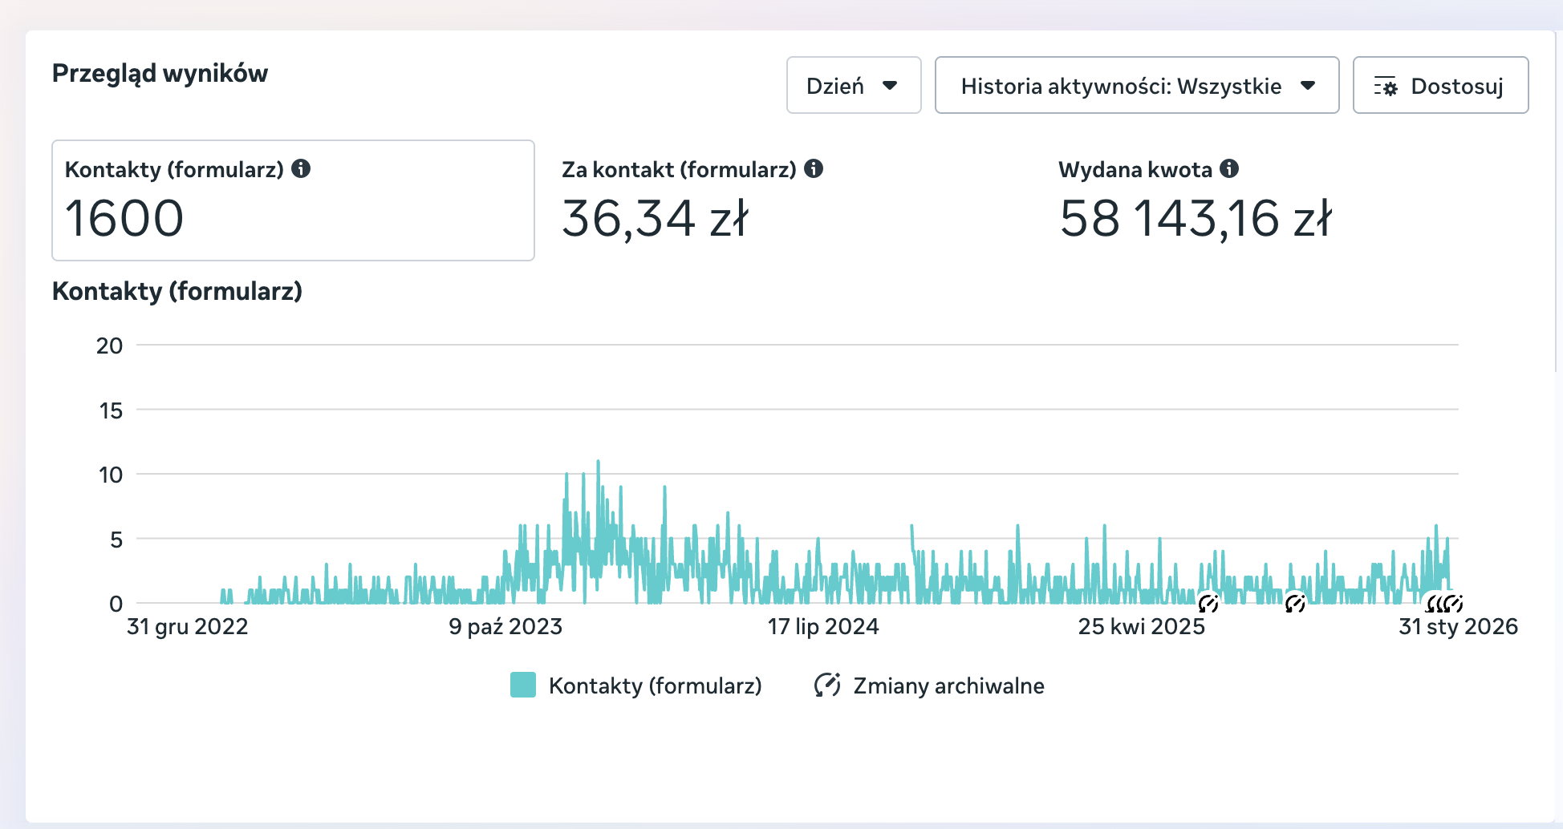Toggle Kontakty (formularz) series via legend label
1563x829 pixels.
655,685
